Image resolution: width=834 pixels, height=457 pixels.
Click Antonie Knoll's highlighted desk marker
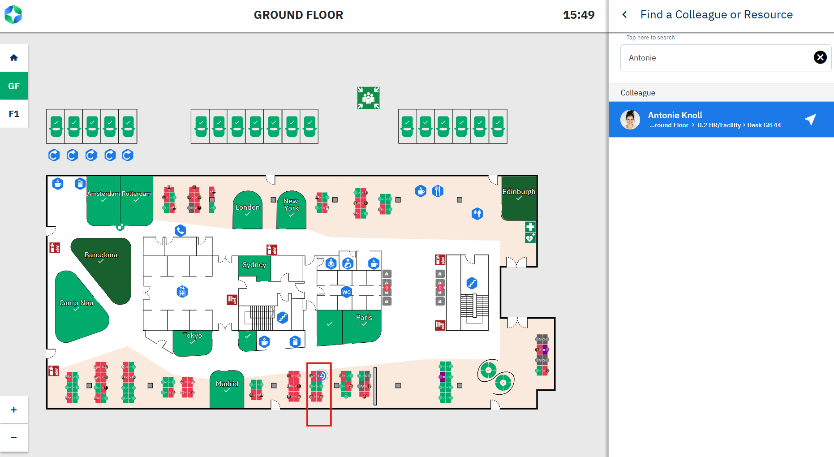(321, 376)
